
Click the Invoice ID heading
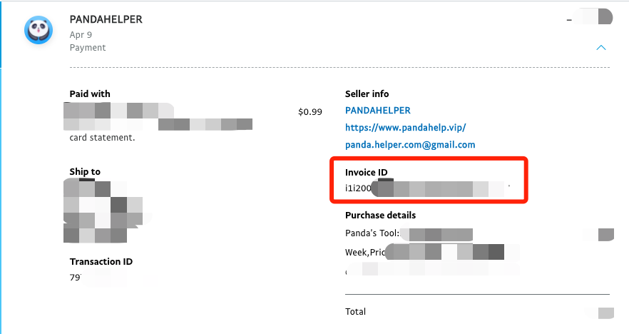pos(367,172)
